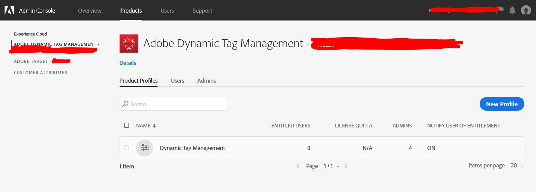Click the profile settings icon in row
The width and height of the screenshot is (536, 192).
(x=145, y=148)
